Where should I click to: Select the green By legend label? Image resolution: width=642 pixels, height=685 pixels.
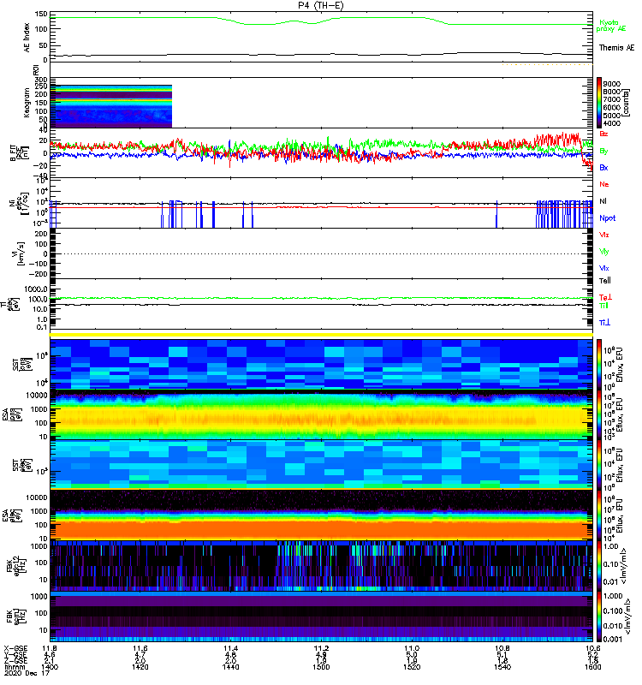[604, 151]
